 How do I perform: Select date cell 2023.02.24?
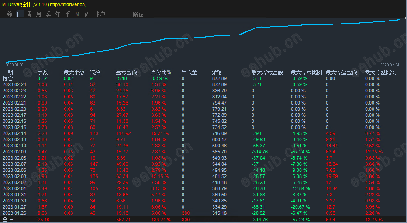tap(14, 84)
